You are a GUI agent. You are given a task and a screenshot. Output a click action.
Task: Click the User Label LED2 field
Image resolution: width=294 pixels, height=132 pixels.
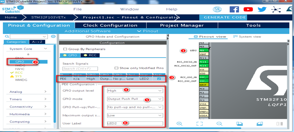(135, 123)
